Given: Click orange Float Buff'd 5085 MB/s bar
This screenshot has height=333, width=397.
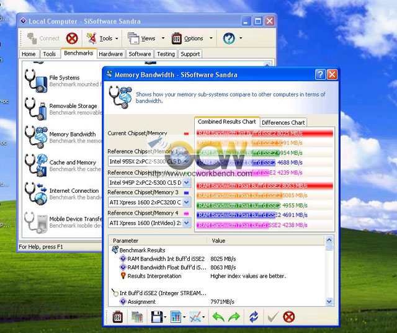Looking at the screenshot, I should coord(239,195).
